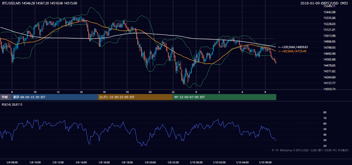Click RSI axis level 80
Viewport: 352px width, 165px height.
tap(325, 112)
